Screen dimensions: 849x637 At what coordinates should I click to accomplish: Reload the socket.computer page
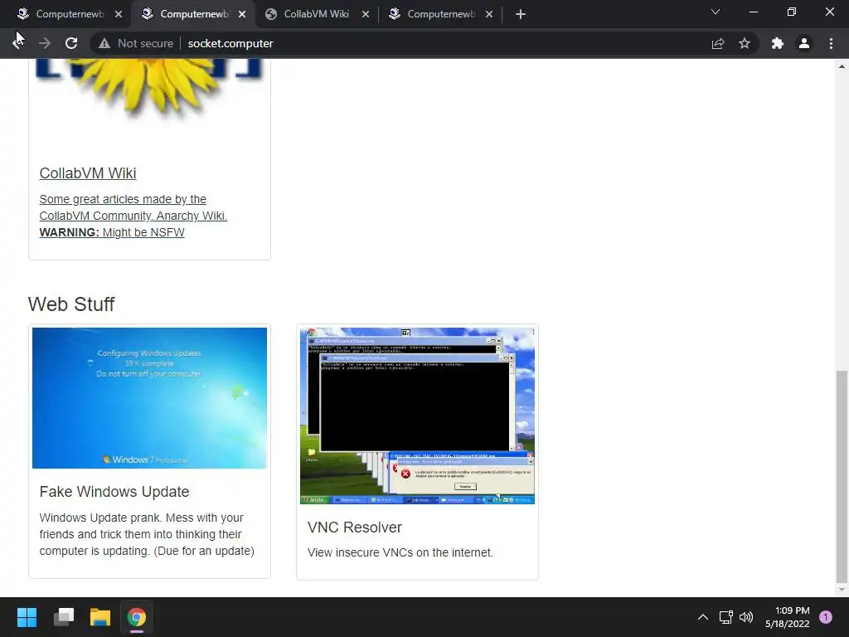point(71,43)
